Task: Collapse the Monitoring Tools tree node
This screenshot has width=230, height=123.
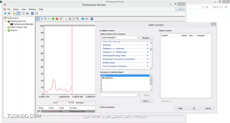Action: pos(5,21)
